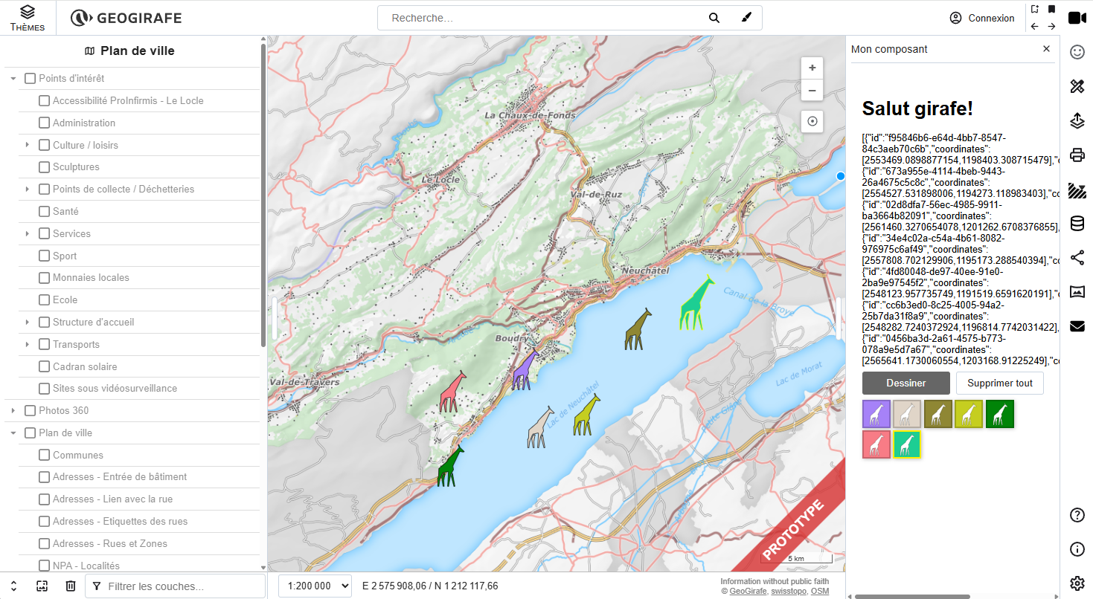1093x599 pixels.
Task: Click the print icon in right sidebar
Action: click(x=1077, y=155)
